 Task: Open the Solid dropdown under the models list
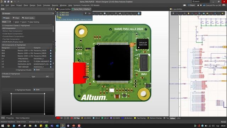[43, 90]
